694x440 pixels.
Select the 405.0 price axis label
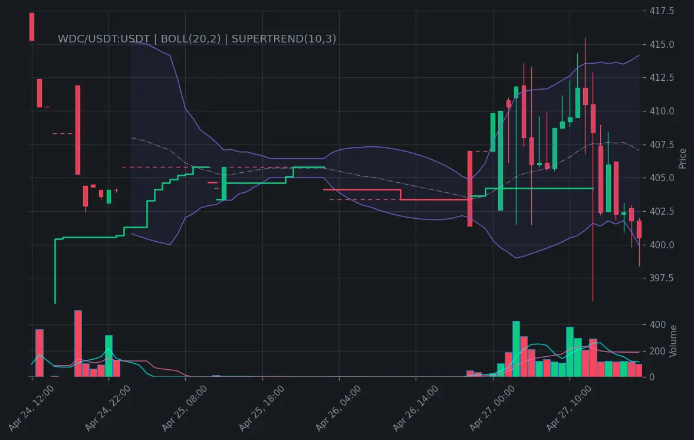(x=662, y=178)
